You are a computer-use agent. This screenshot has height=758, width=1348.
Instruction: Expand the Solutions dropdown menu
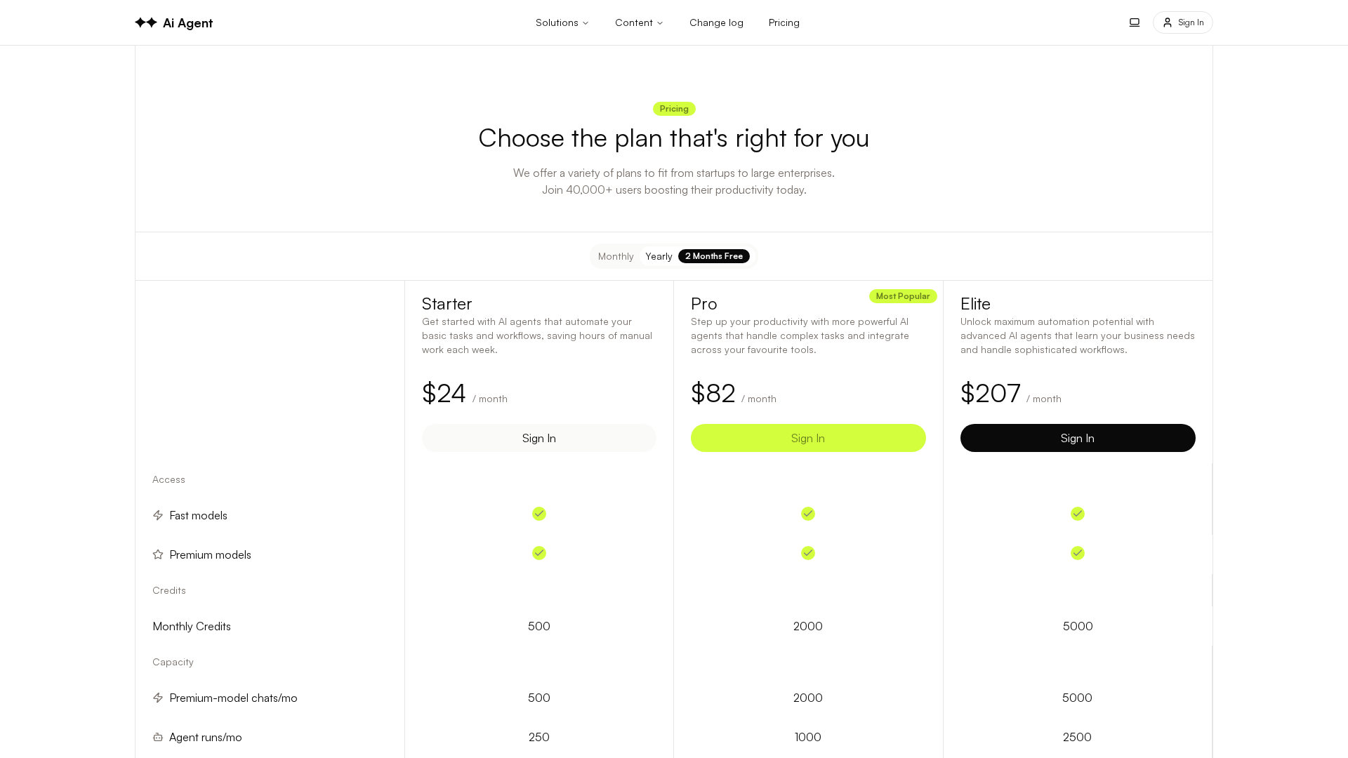tap(562, 22)
